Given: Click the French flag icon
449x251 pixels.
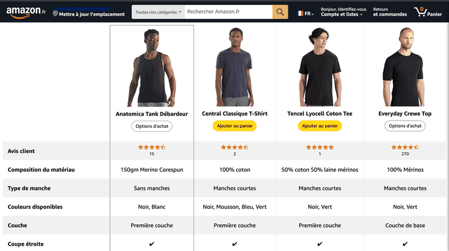Looking at the screenshot, I should tap(300, 13).
